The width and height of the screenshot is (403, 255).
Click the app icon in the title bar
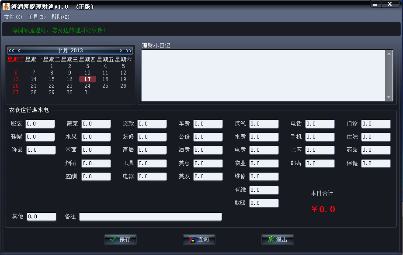click(6, 7)
